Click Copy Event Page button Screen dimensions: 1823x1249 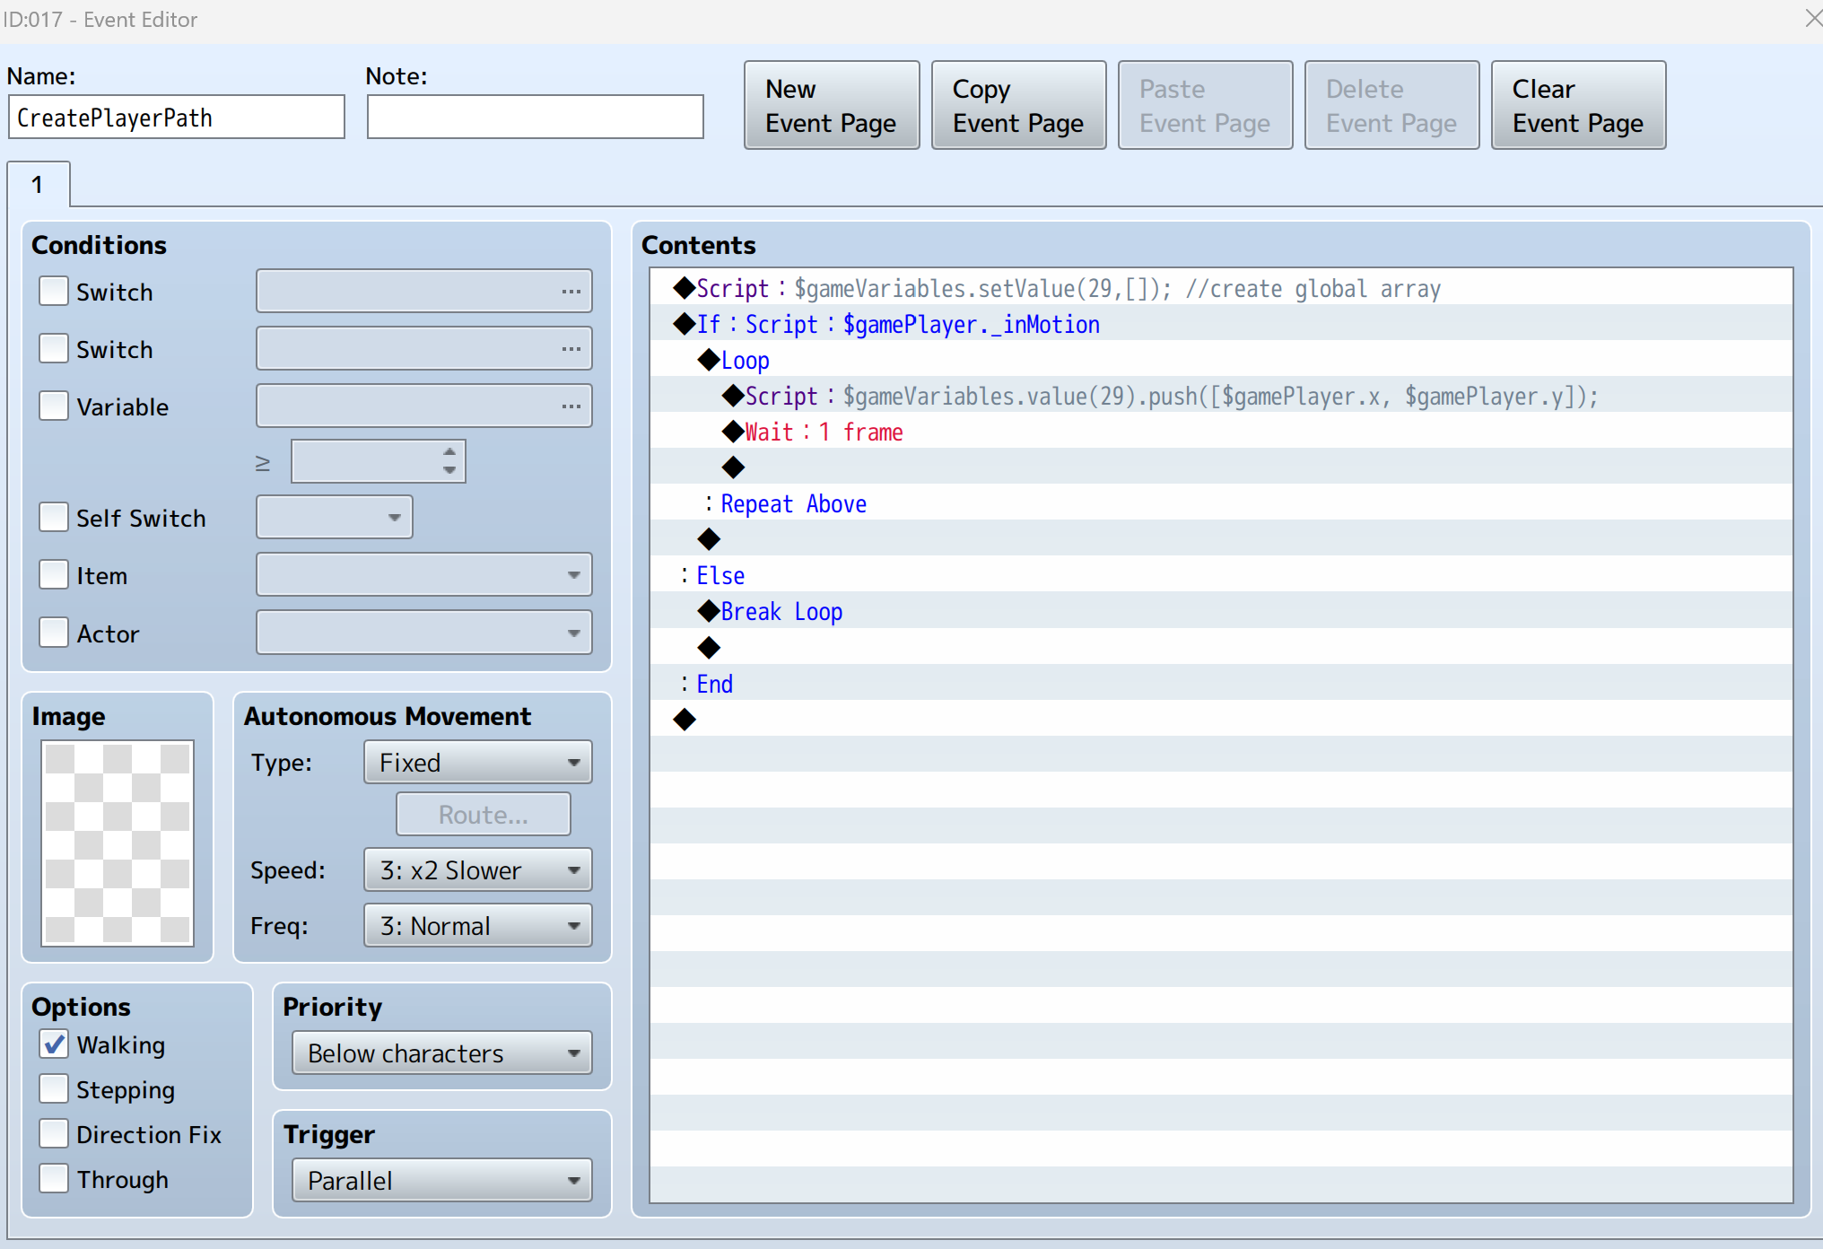click(1018, 106)
